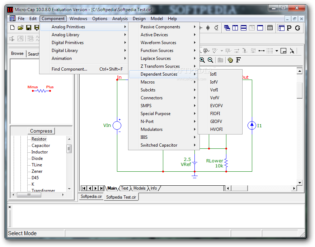This screenshot has height=247, width=315.
Task: Click the Zoom Out magnifier icon
Action: click(210, 60)
